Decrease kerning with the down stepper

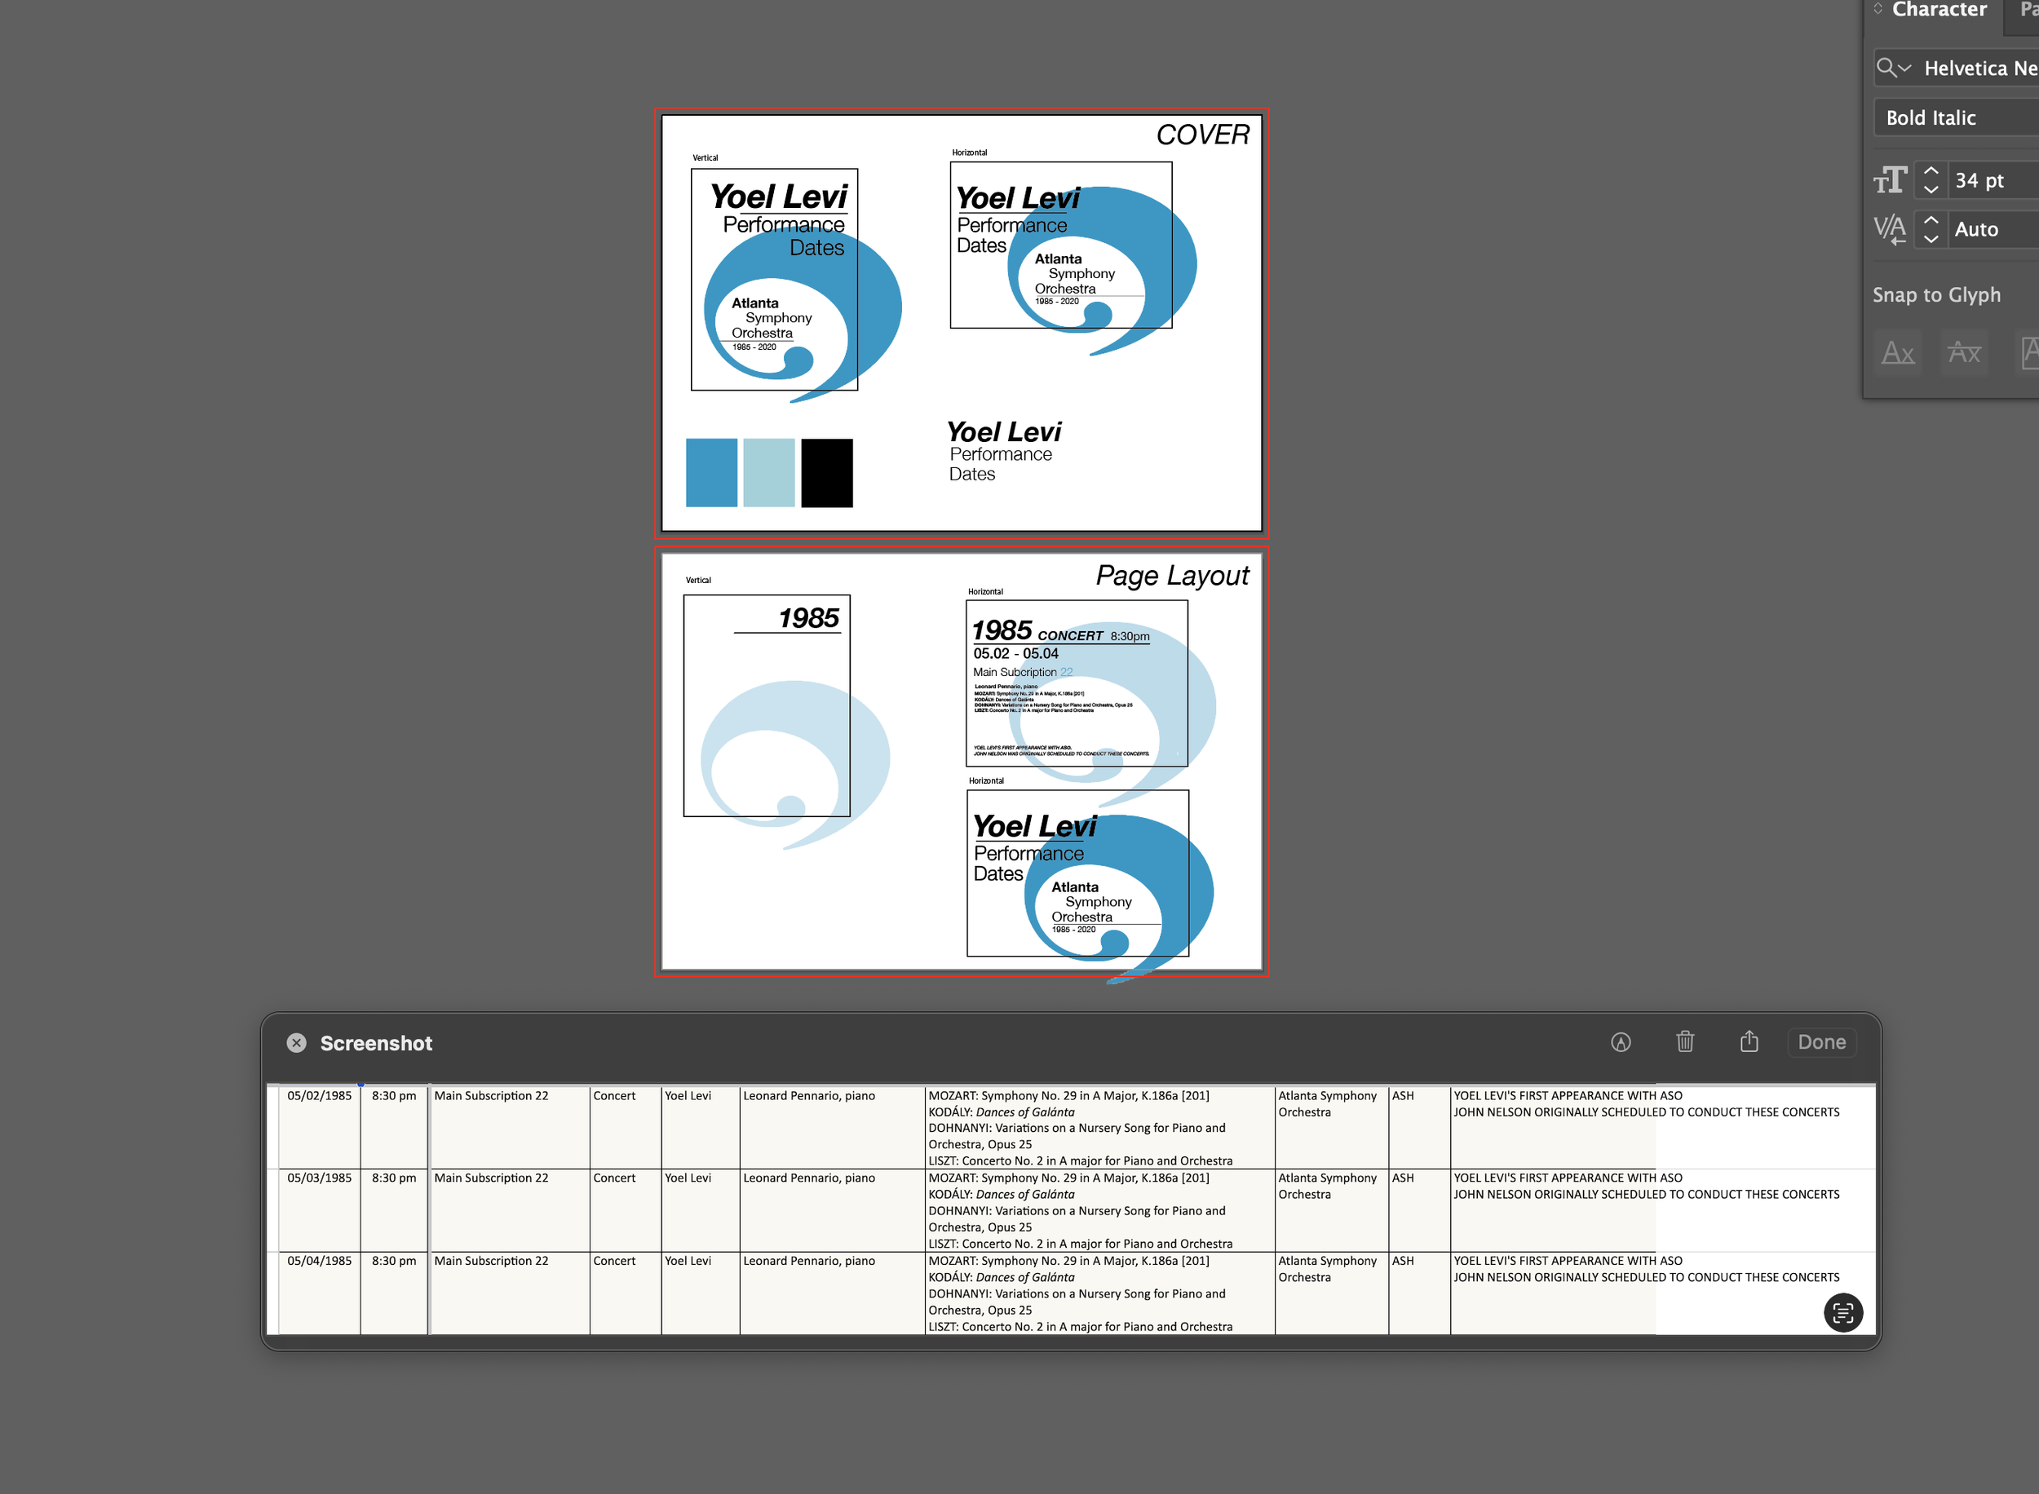click(x=1931, y=239)
